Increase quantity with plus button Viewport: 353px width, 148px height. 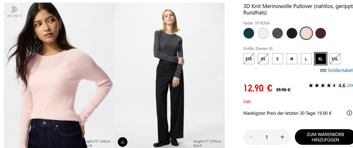tap(282, 137)
